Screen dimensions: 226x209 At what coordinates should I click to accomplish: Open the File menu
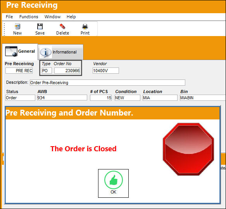[x=9, y=17]
